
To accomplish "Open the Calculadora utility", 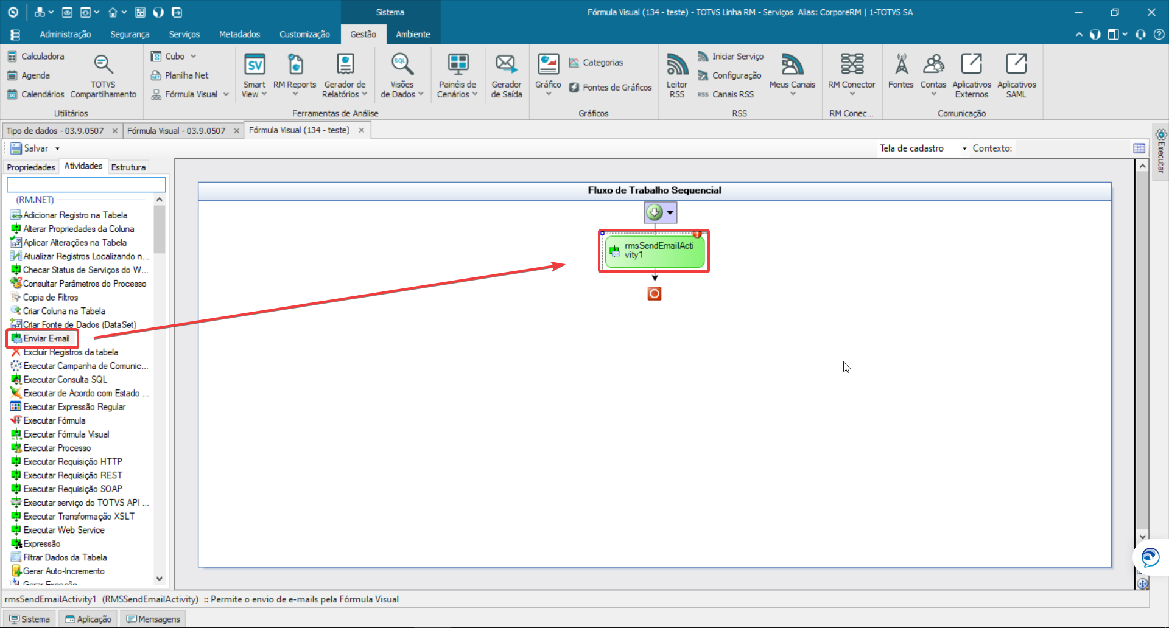I will point(35,56).
